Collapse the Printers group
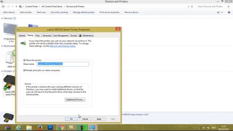Viewport: 233px width, 131px height. [x=2, y=71]
